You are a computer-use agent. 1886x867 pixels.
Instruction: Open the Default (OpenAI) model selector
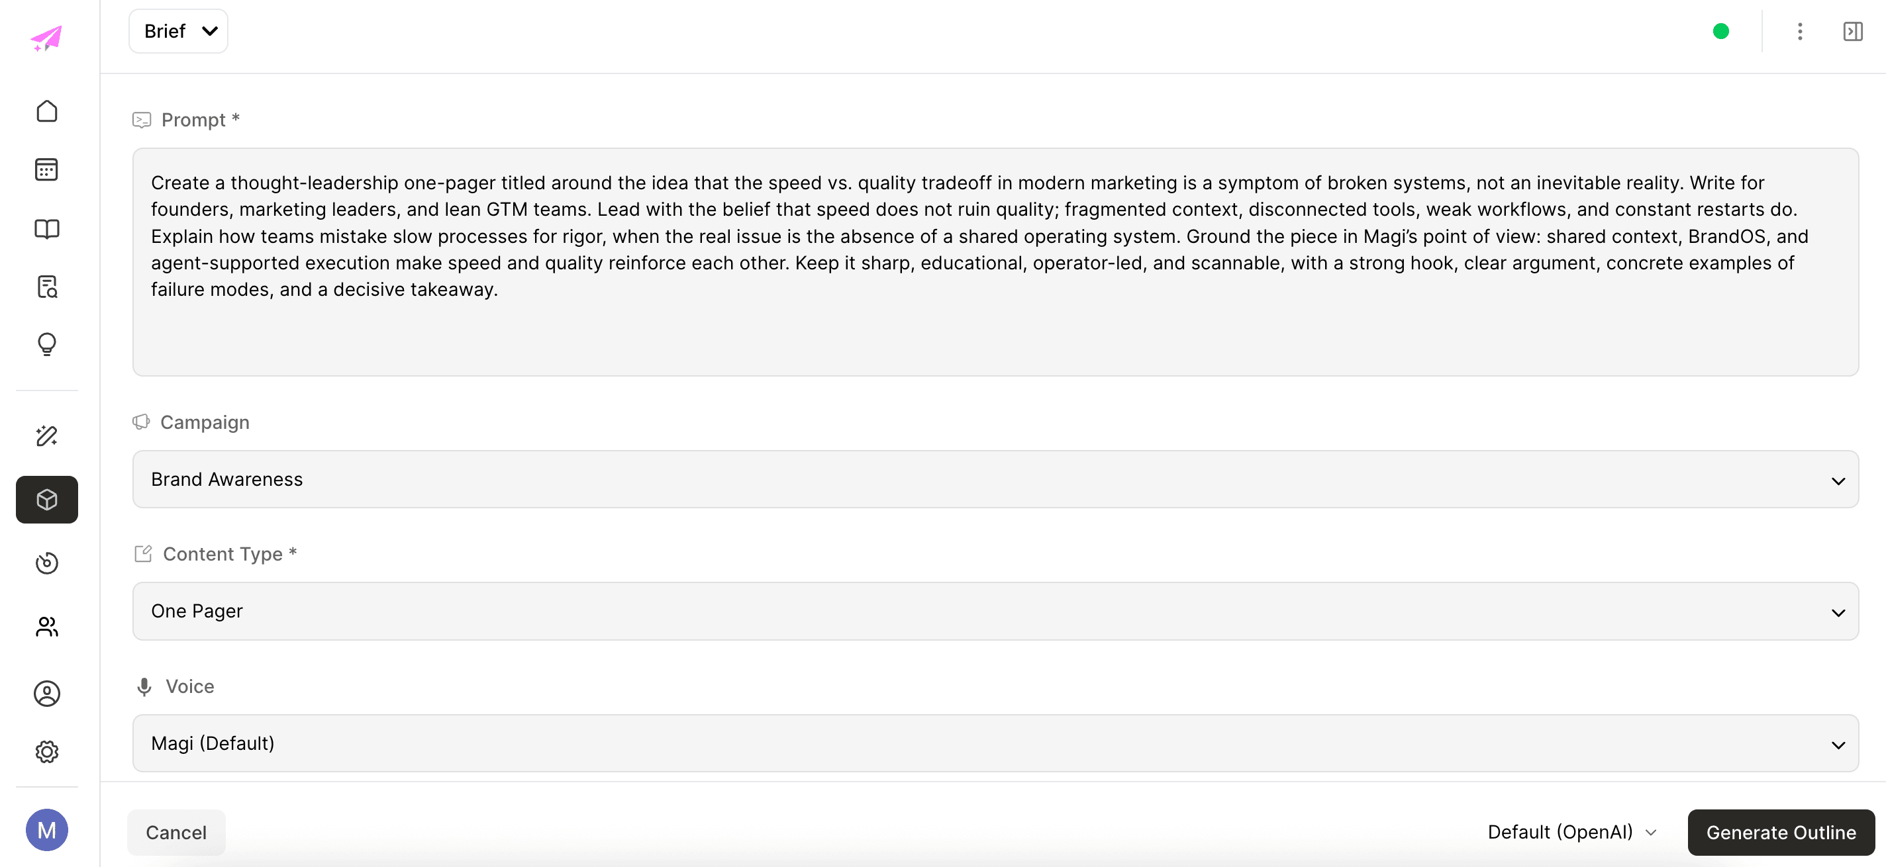coord(1571,832)
